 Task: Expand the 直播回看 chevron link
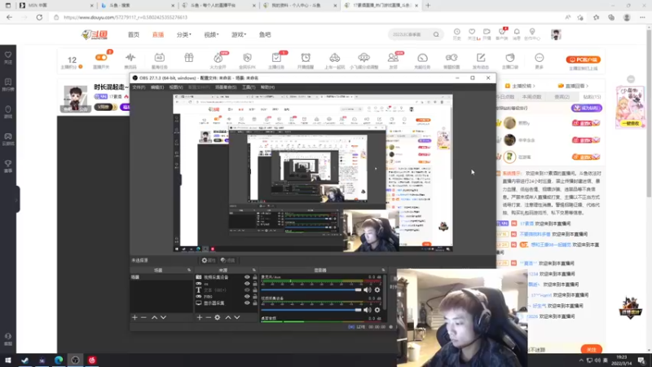(574, 86)
